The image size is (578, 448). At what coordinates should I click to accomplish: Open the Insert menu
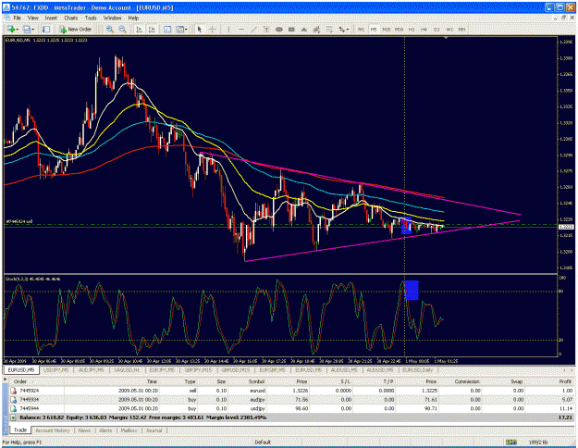click(51, 18)
